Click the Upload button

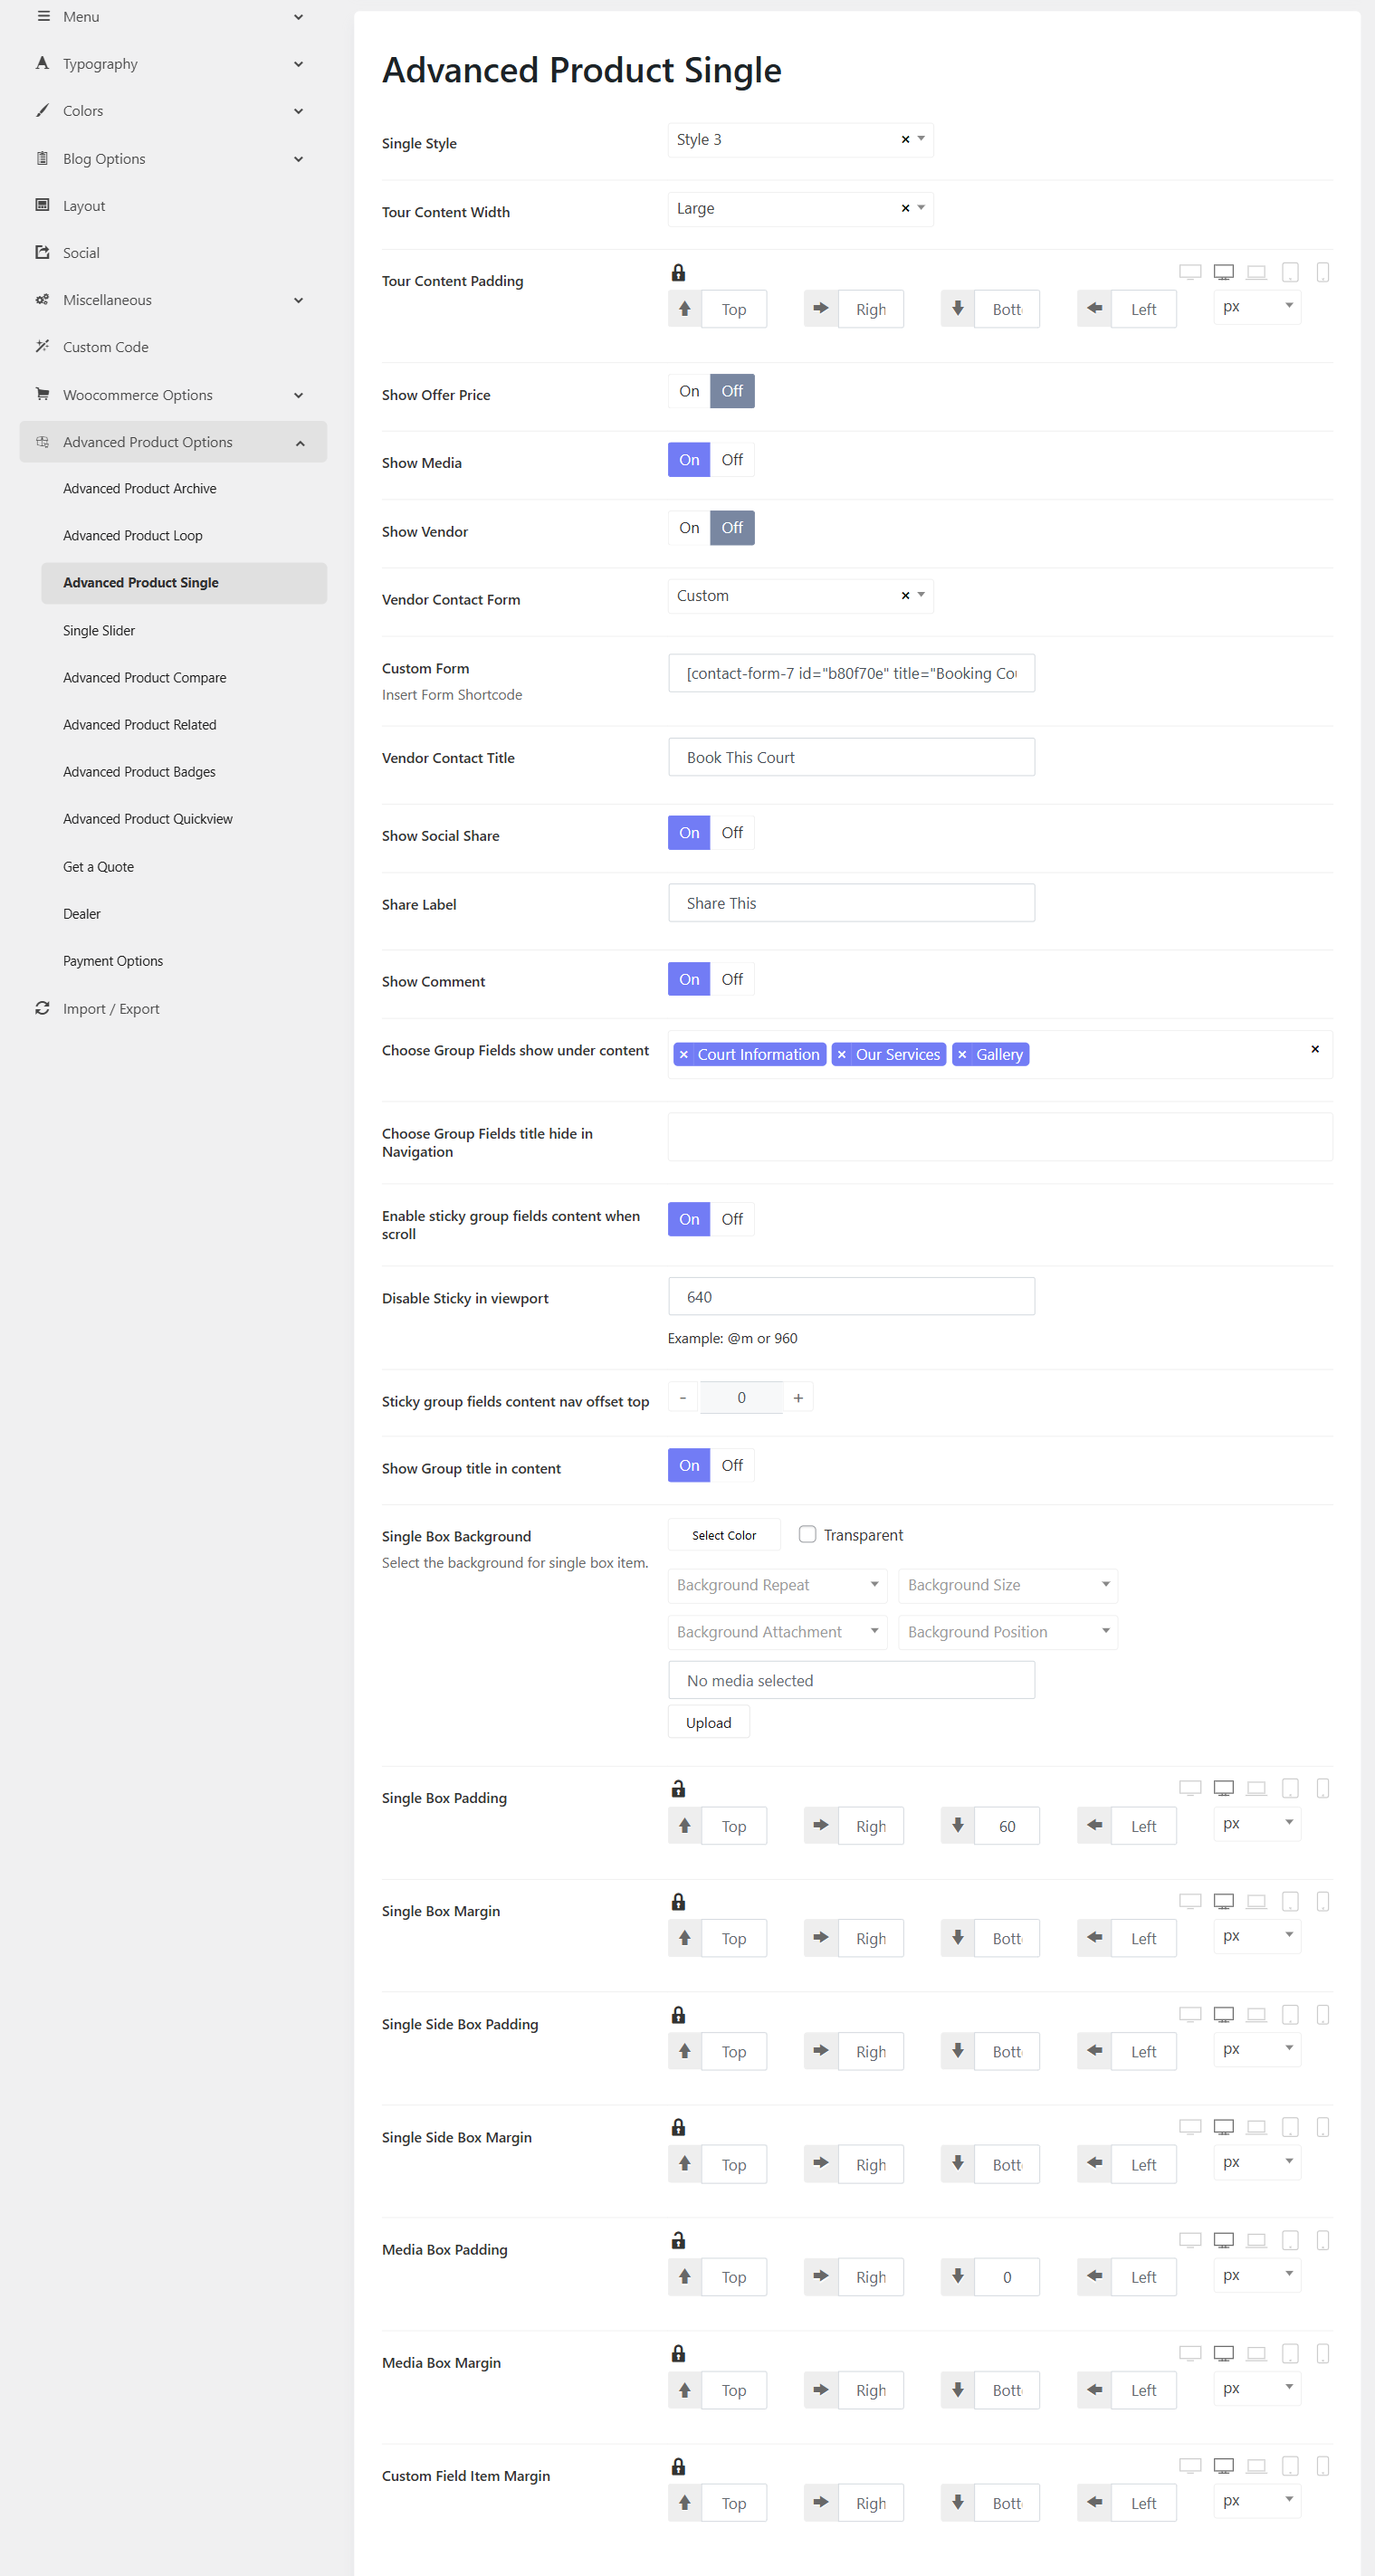708,1723
